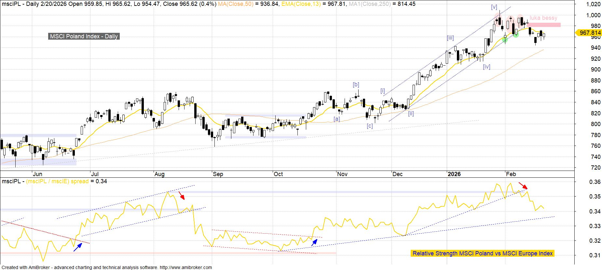The width and height of the screenshot is (602, 270).
Task: Click the [iv] wave label
Action: pos(486,67)
